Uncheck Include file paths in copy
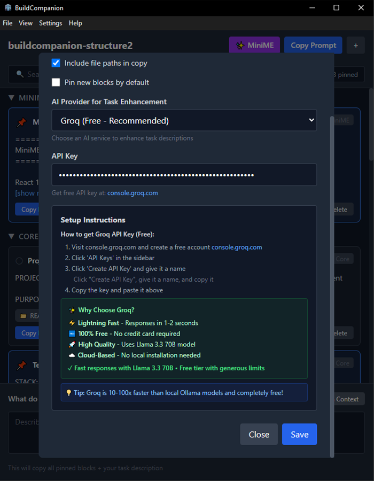The height and width of the screenshot is (481, 374). point(56,63)
